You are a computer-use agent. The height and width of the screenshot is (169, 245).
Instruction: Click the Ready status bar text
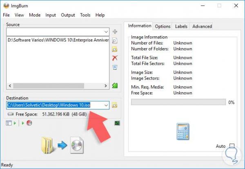[7, 165]
